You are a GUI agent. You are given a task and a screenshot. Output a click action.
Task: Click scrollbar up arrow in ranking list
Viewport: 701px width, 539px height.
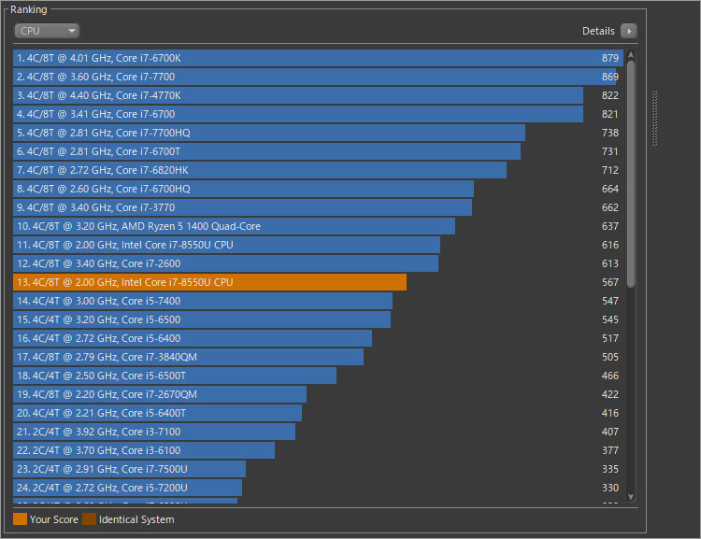[631, 55]
